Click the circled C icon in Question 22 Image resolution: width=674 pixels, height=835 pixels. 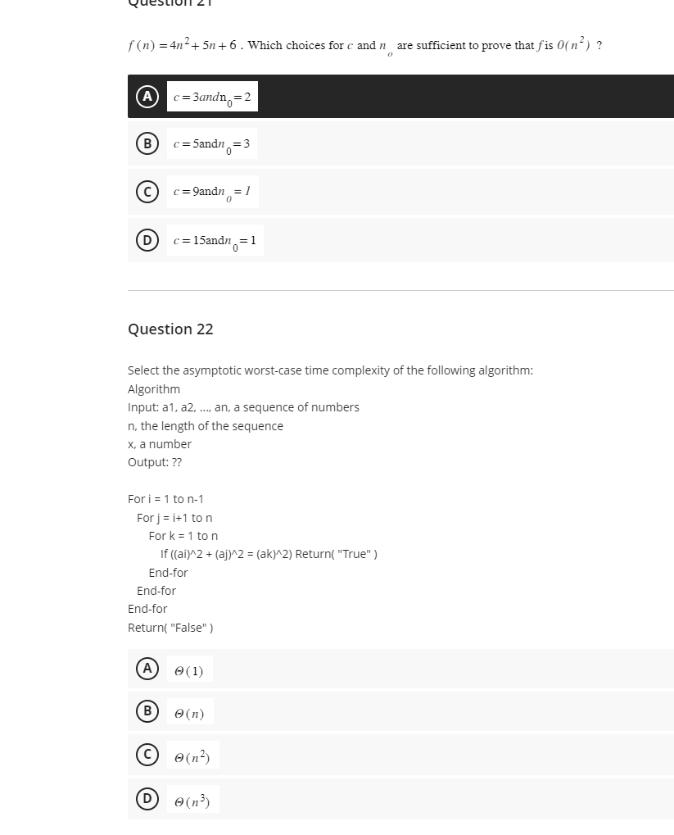coord(147,754)
